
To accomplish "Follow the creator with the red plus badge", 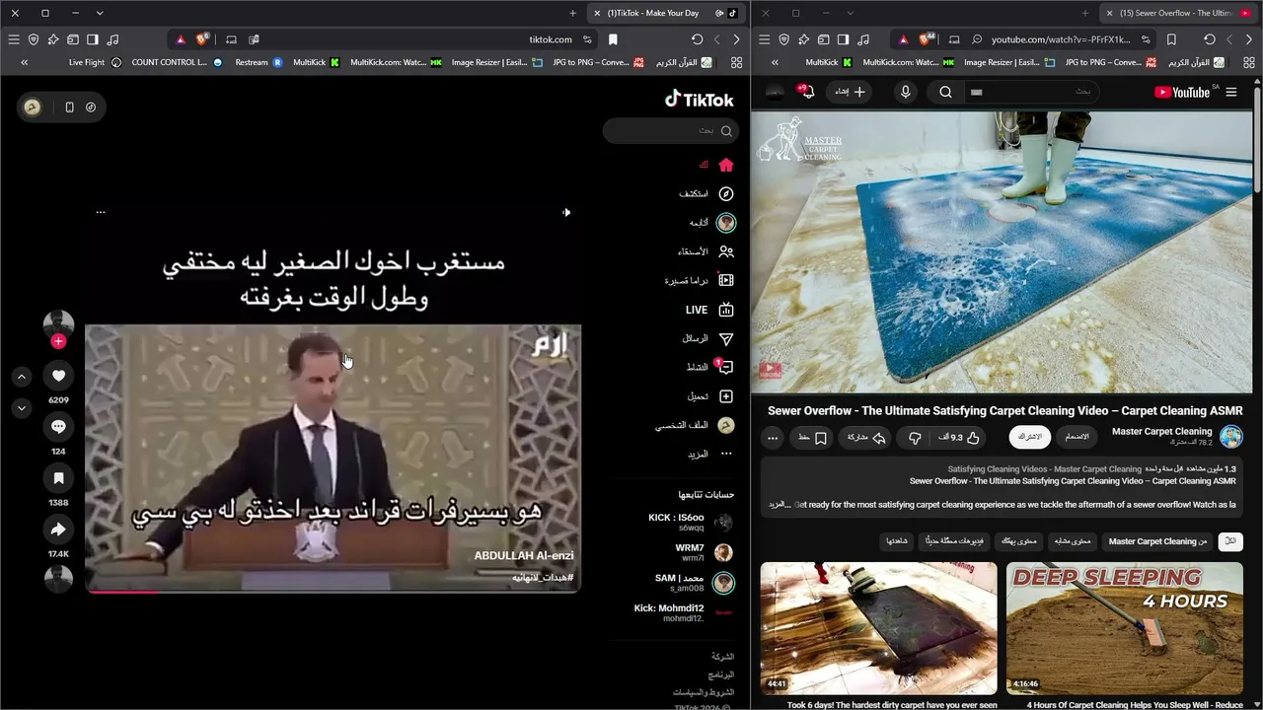I will click(58, 341).
